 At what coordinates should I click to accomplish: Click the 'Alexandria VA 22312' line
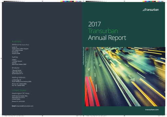click(x=18, y=98)
